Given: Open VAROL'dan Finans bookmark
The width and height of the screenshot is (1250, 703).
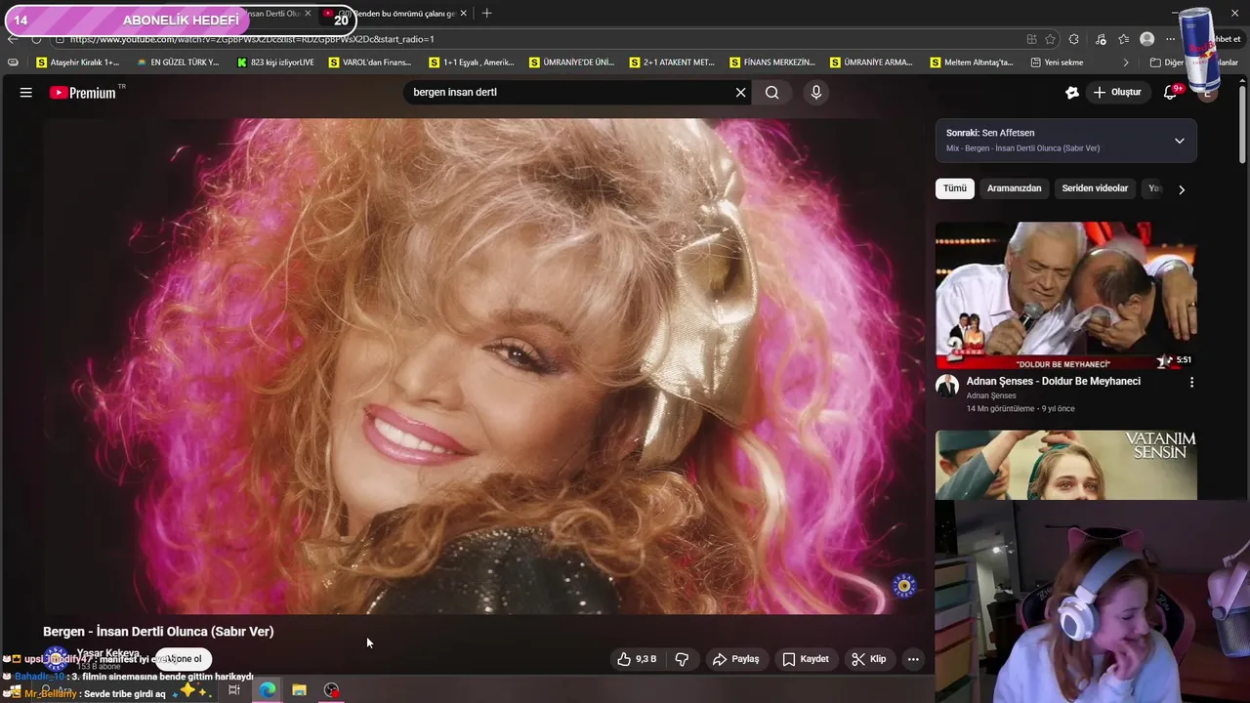Looking at the screenshot, I should (x=370, y=62).
